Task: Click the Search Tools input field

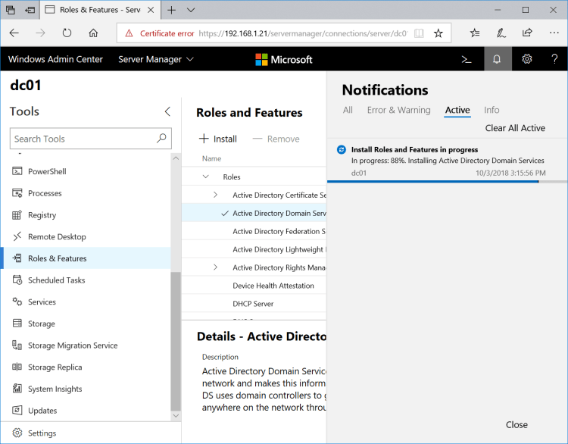Action: (x=83, y=139)
